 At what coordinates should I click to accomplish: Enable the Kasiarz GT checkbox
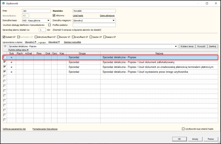point(104,37)
